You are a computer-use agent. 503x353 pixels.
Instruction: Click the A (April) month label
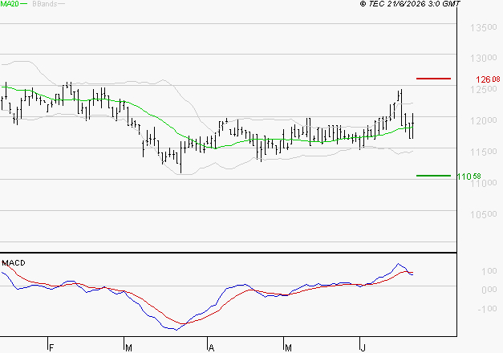211,348
